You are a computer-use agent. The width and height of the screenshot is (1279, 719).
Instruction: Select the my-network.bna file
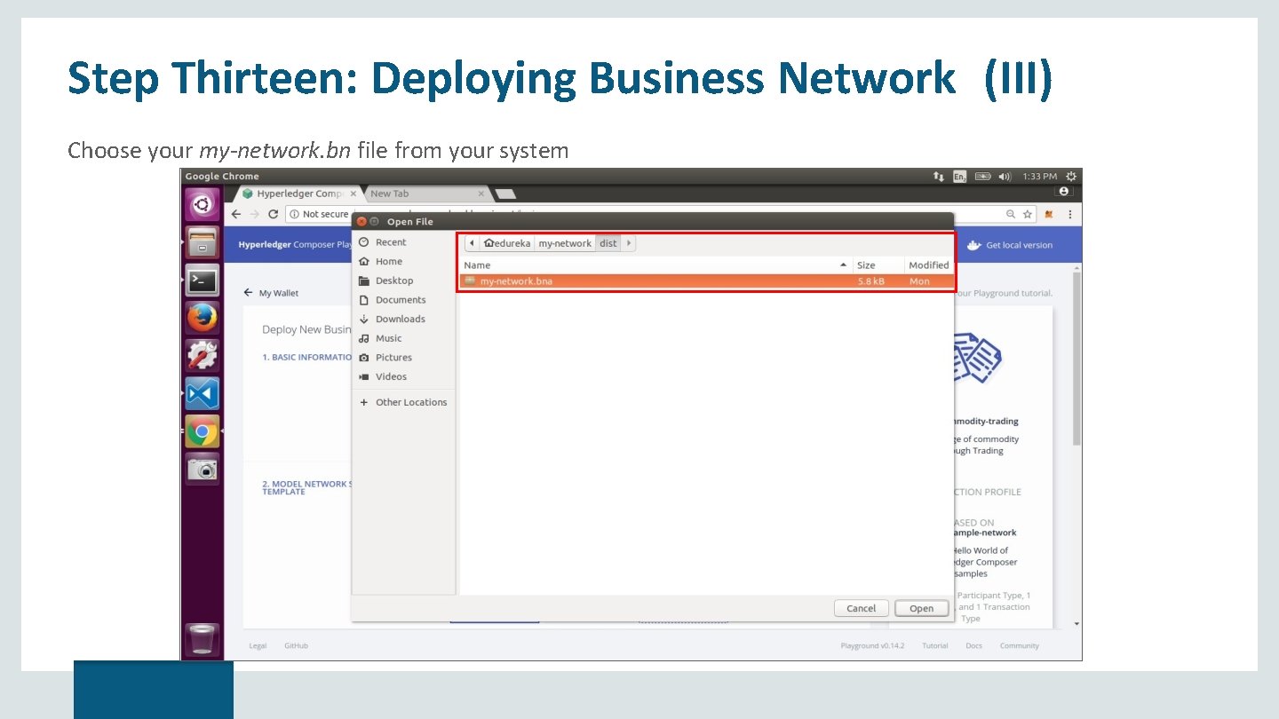[707, 281]
